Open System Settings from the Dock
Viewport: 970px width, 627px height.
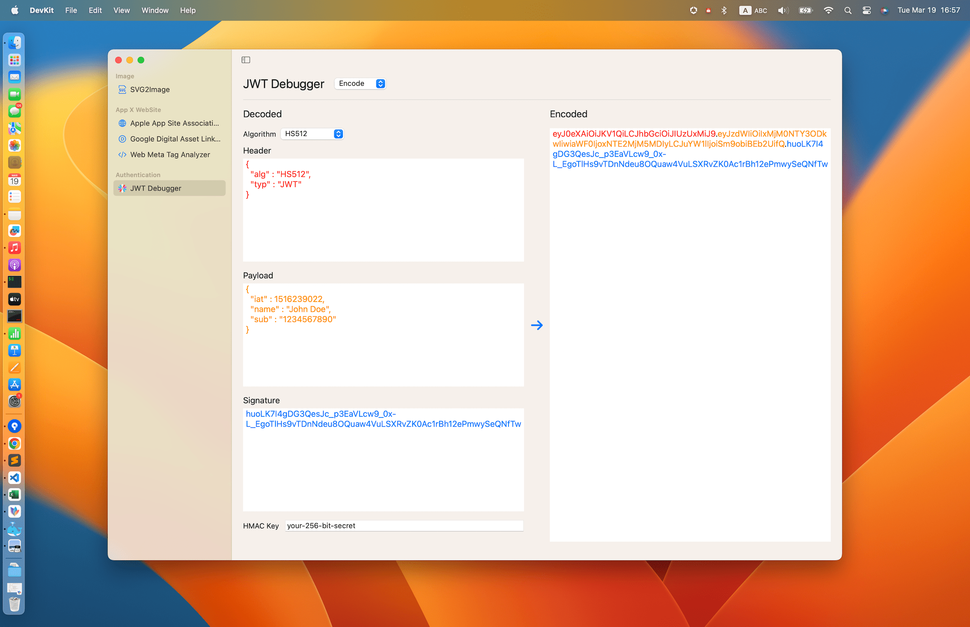[15, 402]
